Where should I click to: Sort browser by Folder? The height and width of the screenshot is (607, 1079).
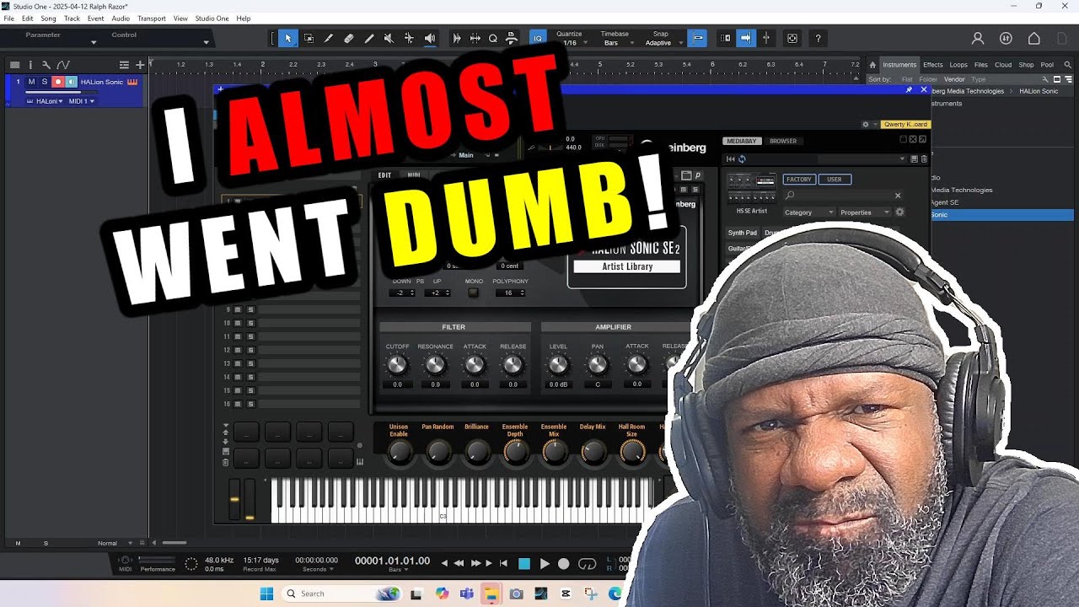pyautogui.click(x=927, y=79)
